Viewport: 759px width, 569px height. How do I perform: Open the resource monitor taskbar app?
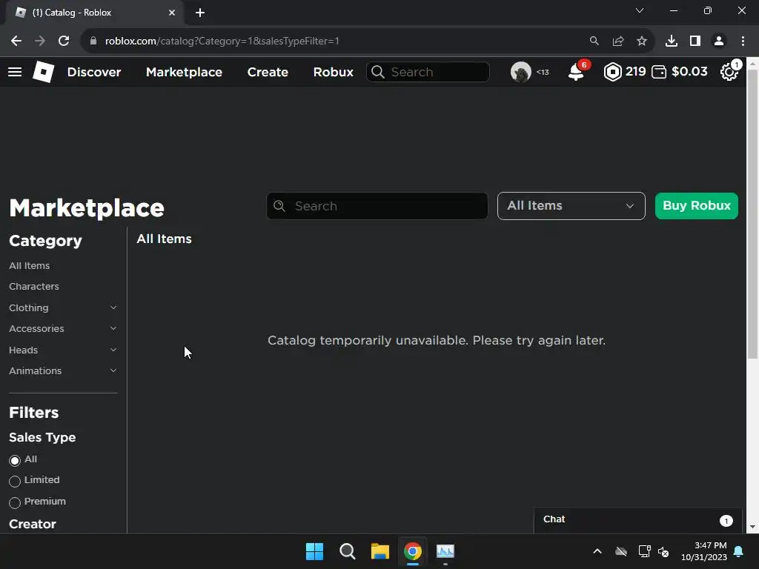pyautogui.click(x=445, y=551)
